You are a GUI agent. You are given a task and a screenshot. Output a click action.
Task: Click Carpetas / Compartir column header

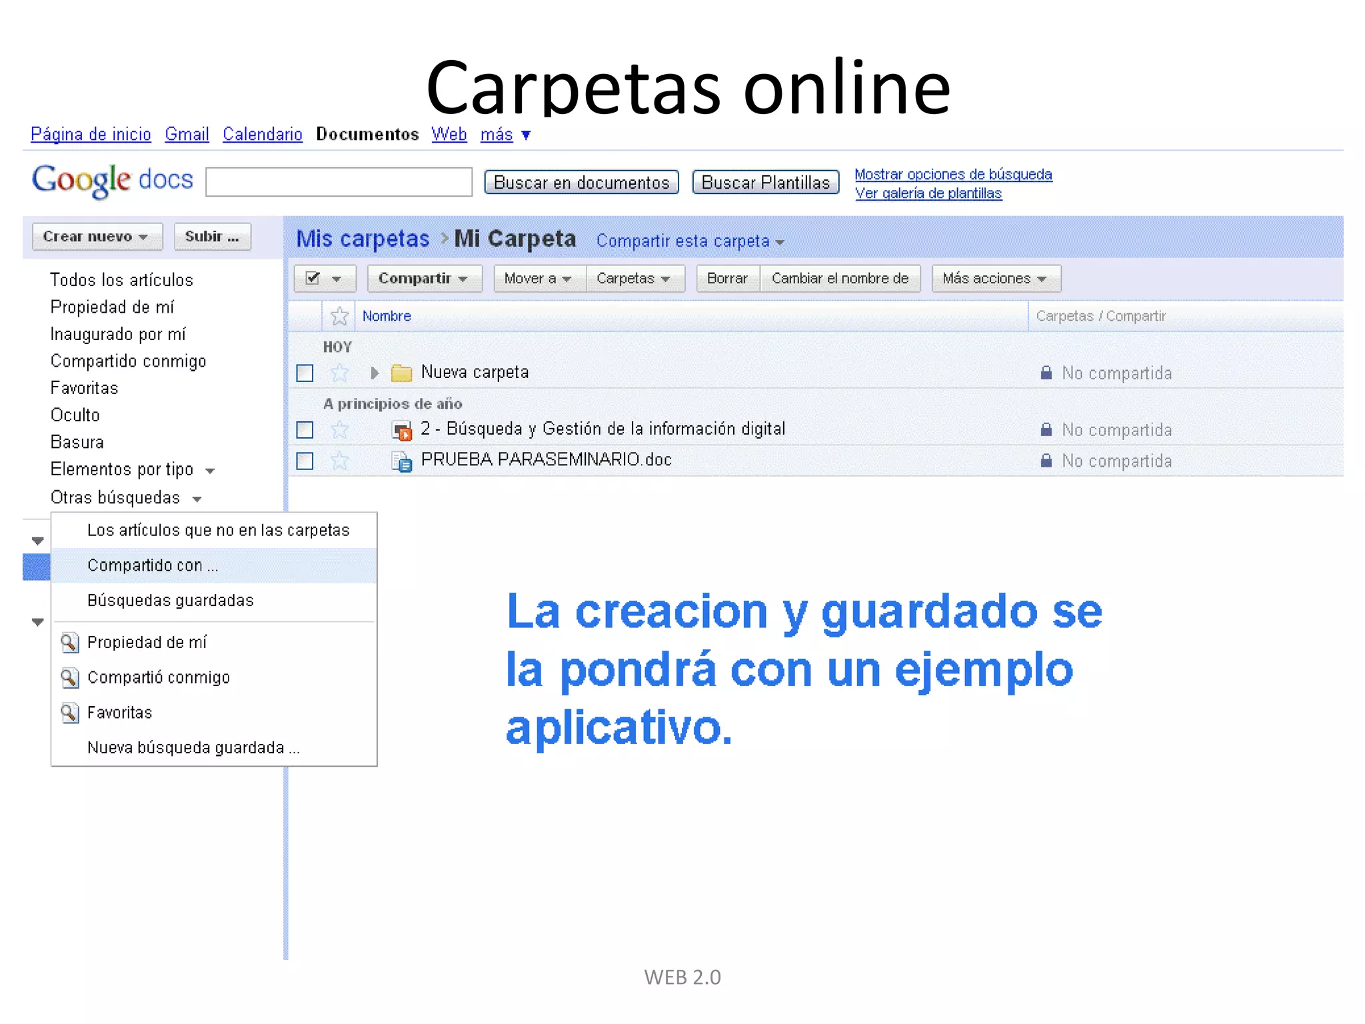click(x=1100, y=316)
